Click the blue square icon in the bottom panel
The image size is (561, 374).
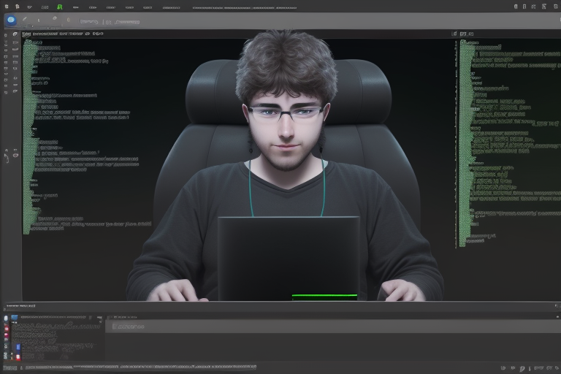coord(15,318)
